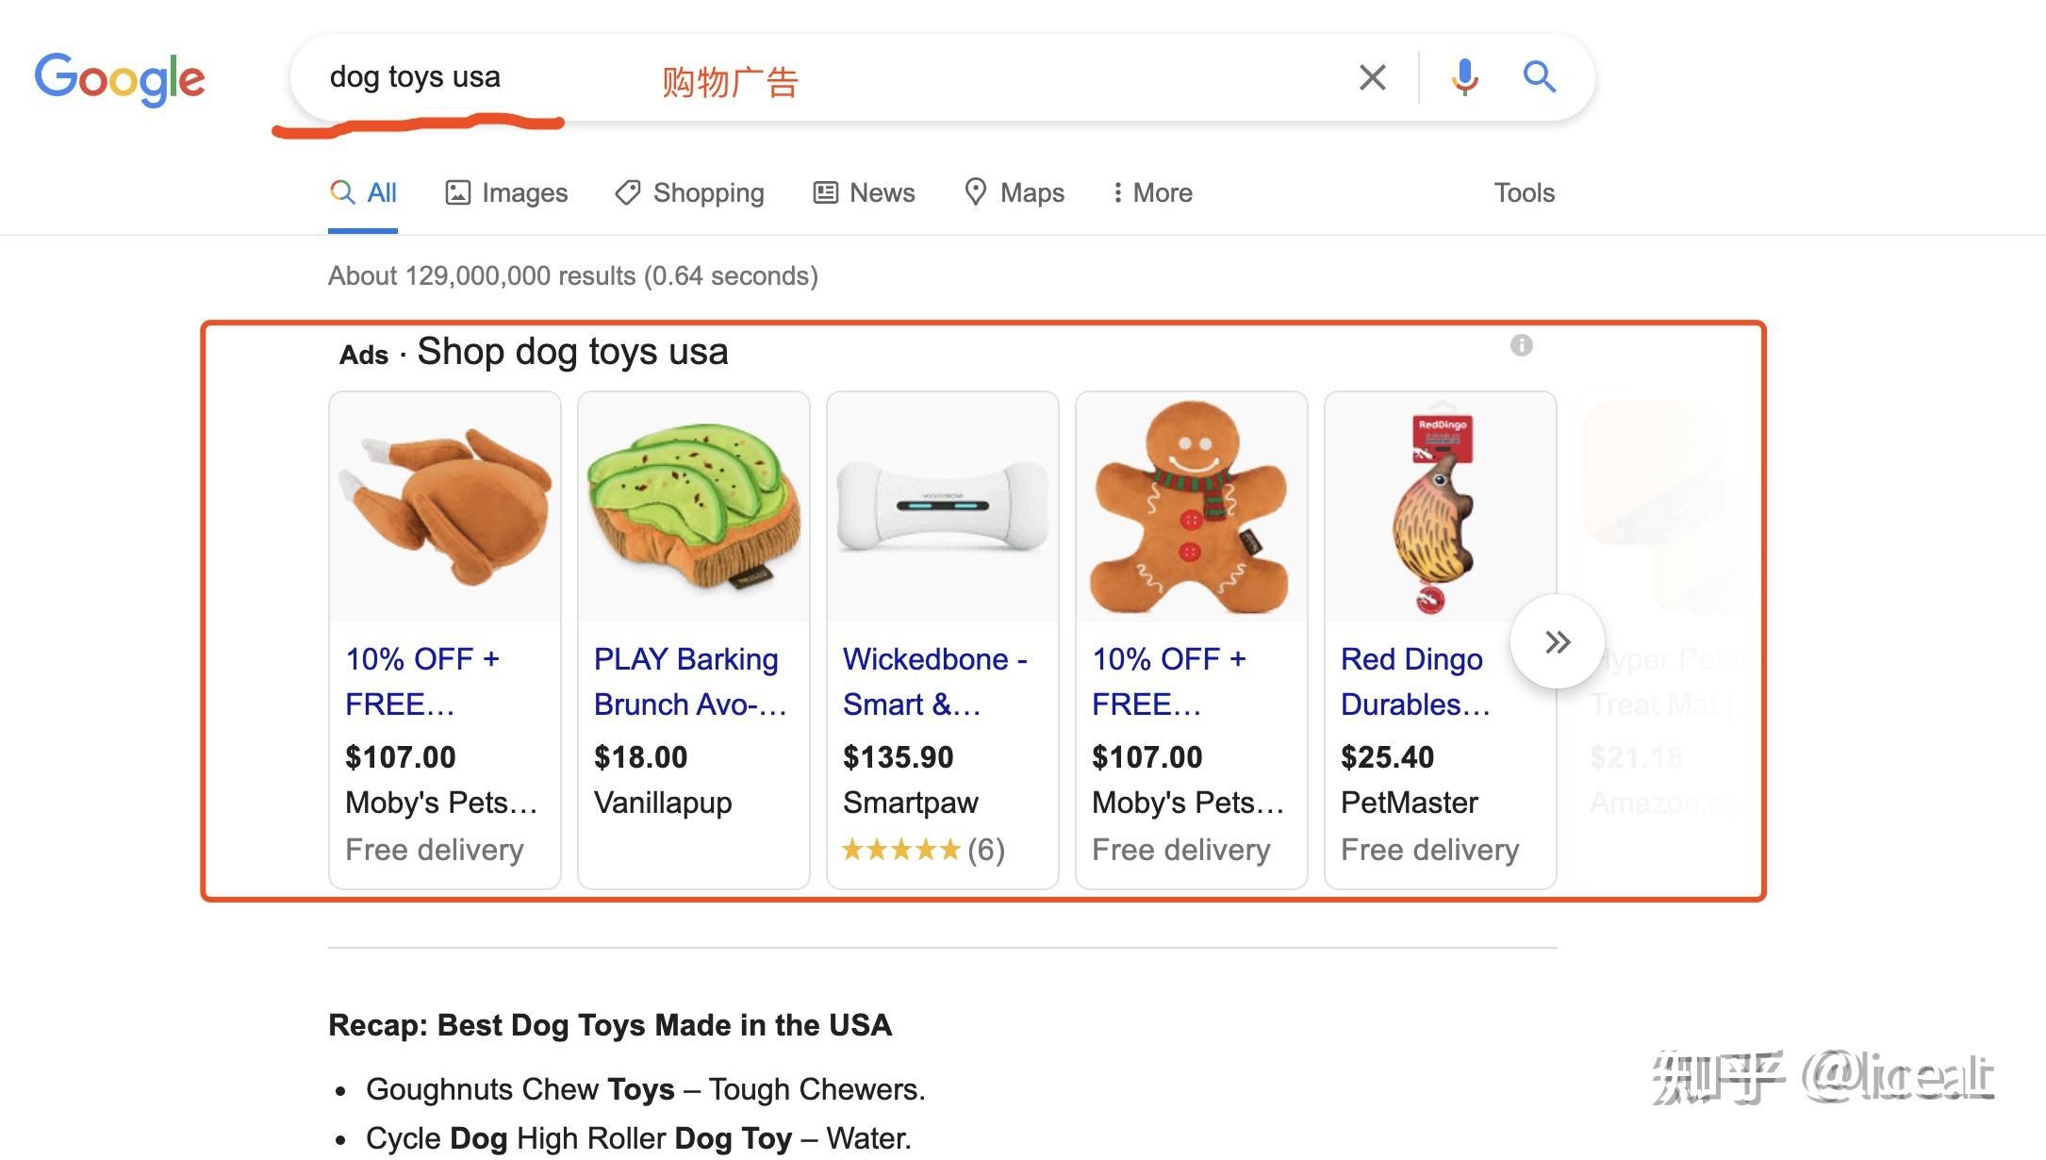Click the blue search magnifier icon
2046x1160 pixels.
1539,77
